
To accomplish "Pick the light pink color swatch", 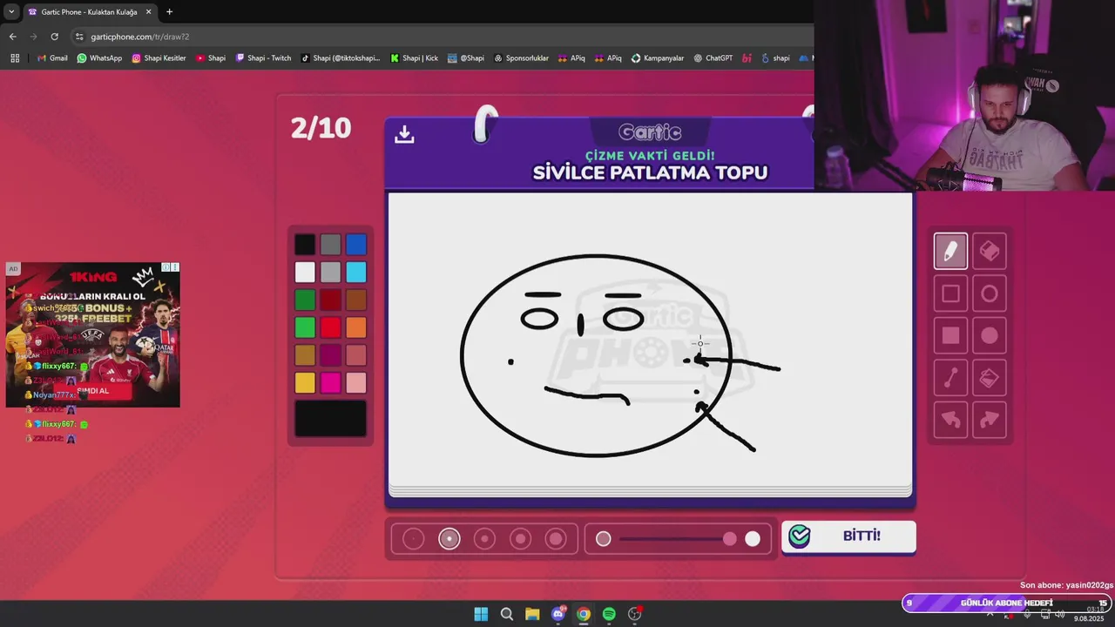I will 356,382.
